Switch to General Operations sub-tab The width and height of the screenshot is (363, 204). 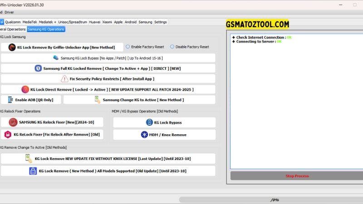point(13,29)
